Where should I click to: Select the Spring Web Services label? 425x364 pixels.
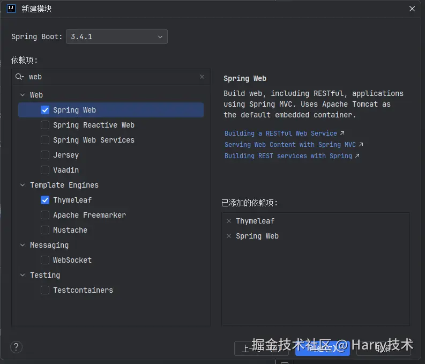click(x=94, y=140)
